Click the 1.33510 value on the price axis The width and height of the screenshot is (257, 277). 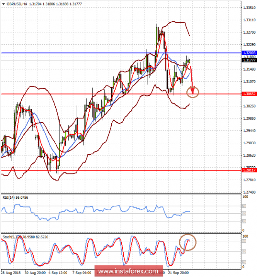point(247,8)
